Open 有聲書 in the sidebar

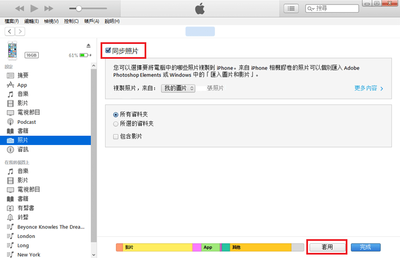45,208
